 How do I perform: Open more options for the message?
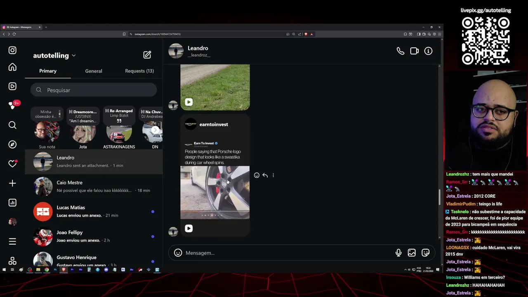(273, 175)
